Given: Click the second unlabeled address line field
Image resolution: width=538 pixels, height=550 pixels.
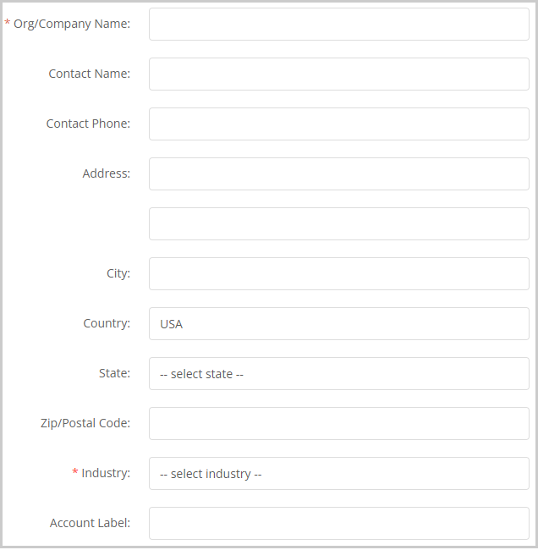Looking at the screenshot, I should (339, 223).
